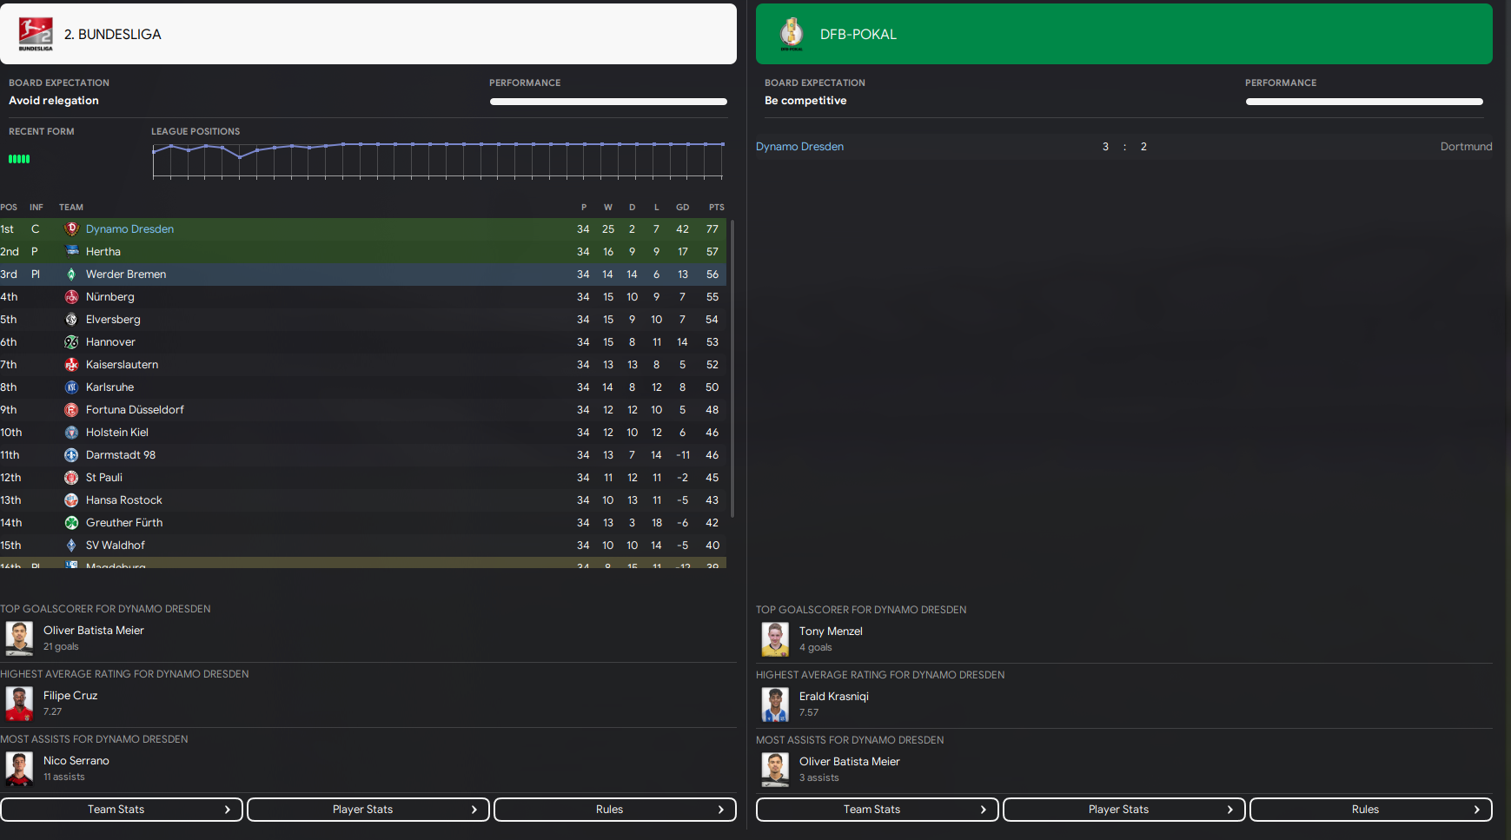
Task: Open Oliver Batista Meier's league goalscorer portrait
Action: (19, 638)
